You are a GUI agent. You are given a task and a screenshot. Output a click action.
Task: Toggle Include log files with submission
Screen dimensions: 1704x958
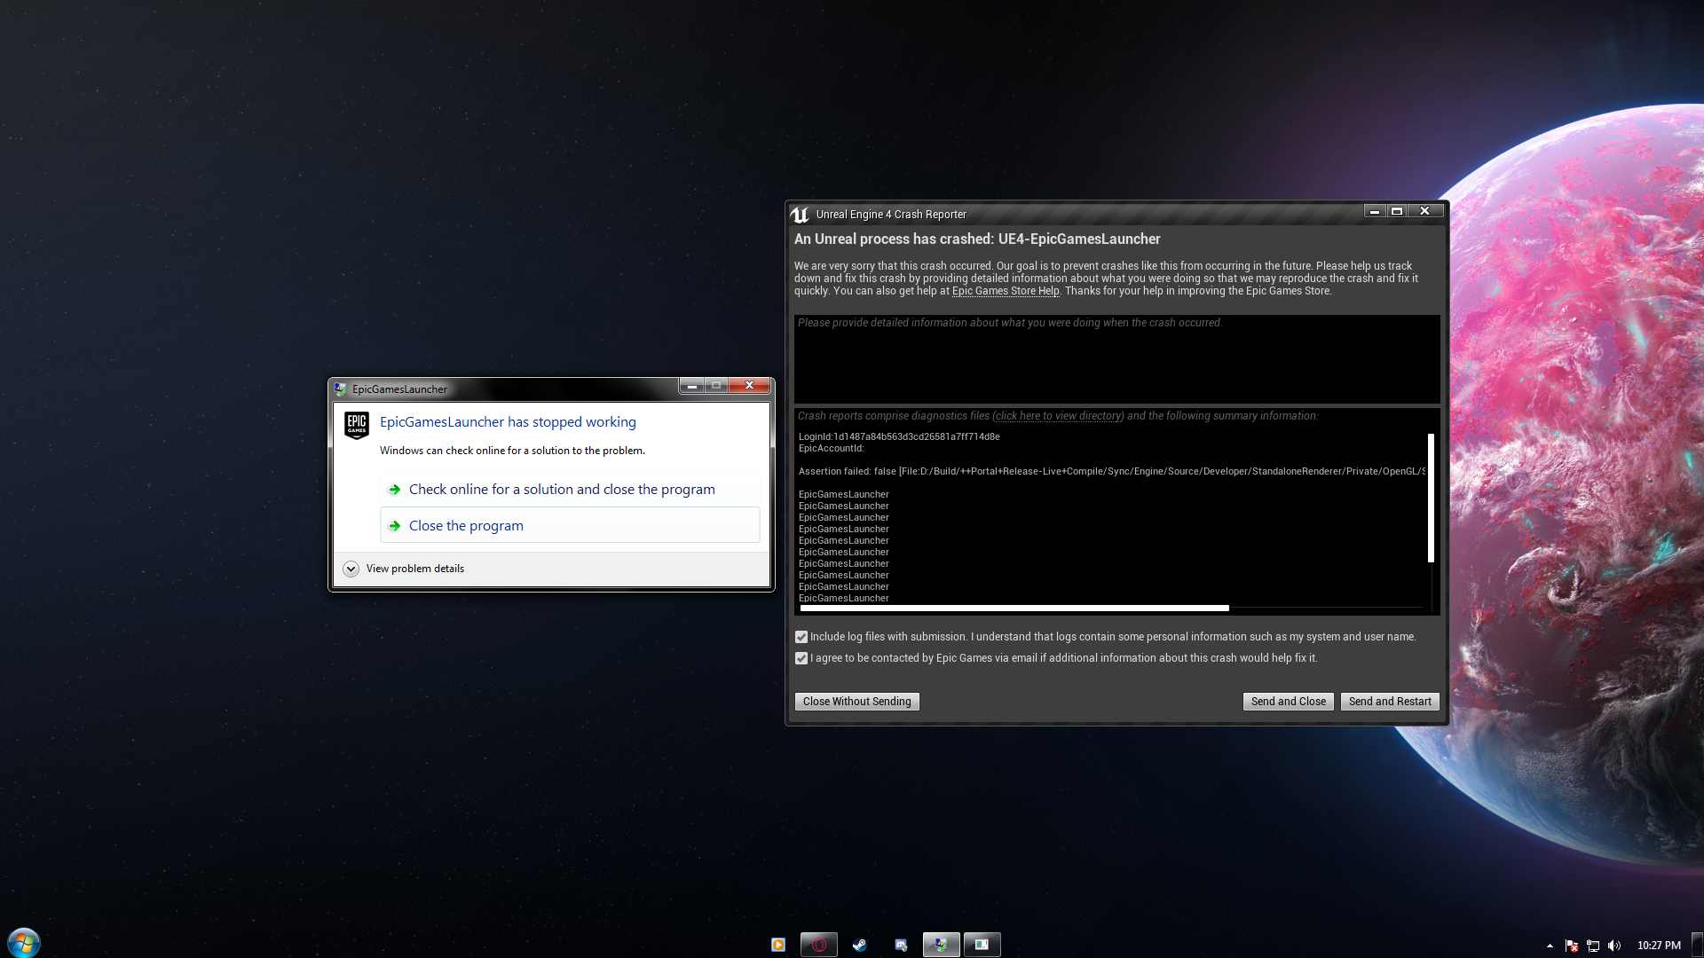pyautogui.click(x=801, y=636)
